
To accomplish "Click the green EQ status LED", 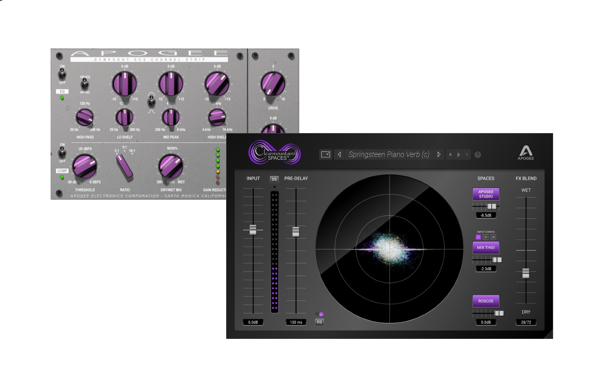I will (x=62, y=98).
